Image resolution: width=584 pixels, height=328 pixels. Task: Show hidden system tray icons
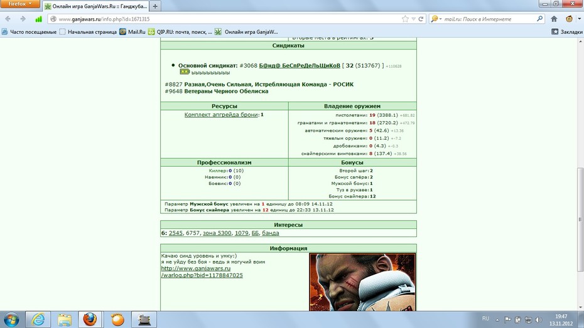pos(497,319)
